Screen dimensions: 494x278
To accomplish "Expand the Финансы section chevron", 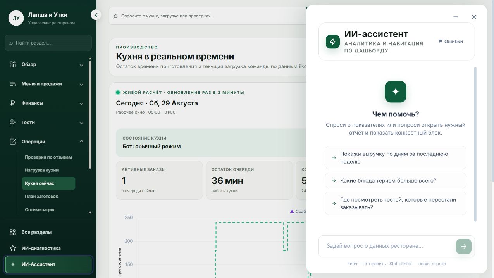I will click(81, 104).
